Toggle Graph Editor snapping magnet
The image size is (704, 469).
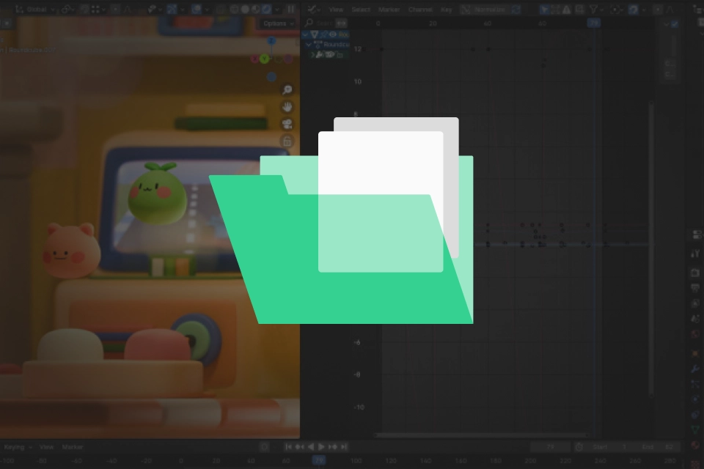pos(633,9)
